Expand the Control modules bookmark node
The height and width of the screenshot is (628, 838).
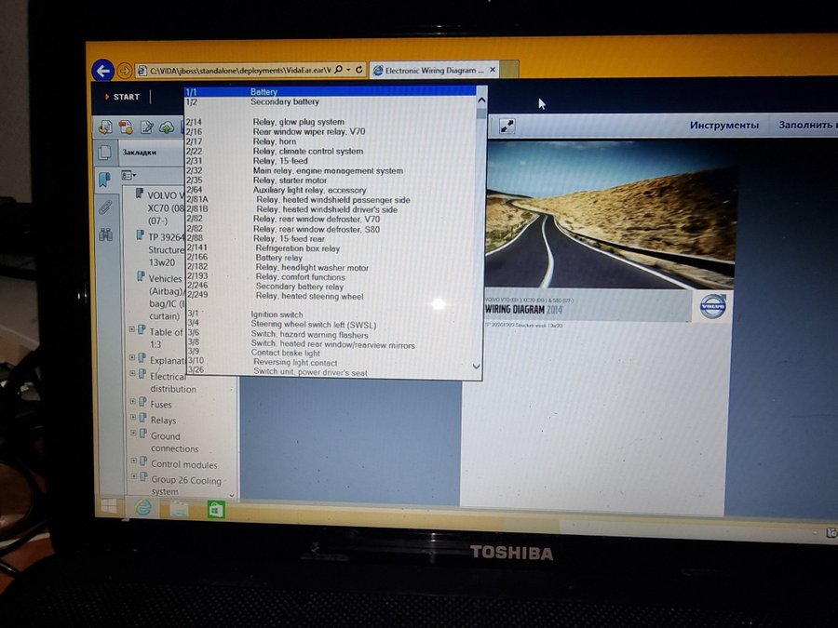(133, 463)
